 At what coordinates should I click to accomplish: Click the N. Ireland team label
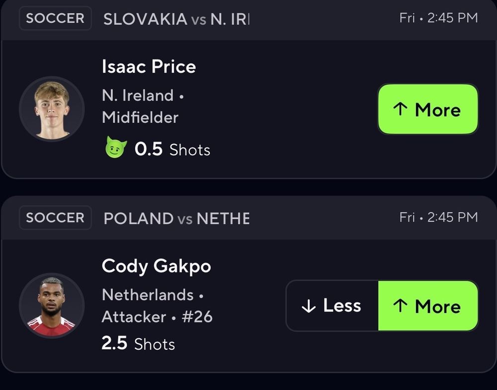138,95
